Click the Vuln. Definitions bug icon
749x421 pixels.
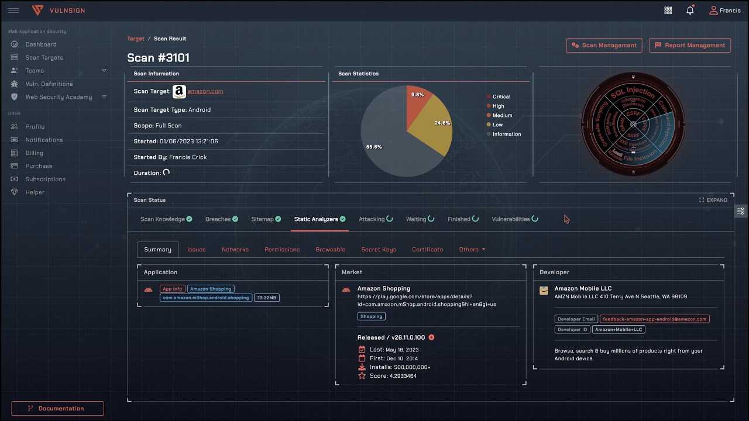pos(14,84)
